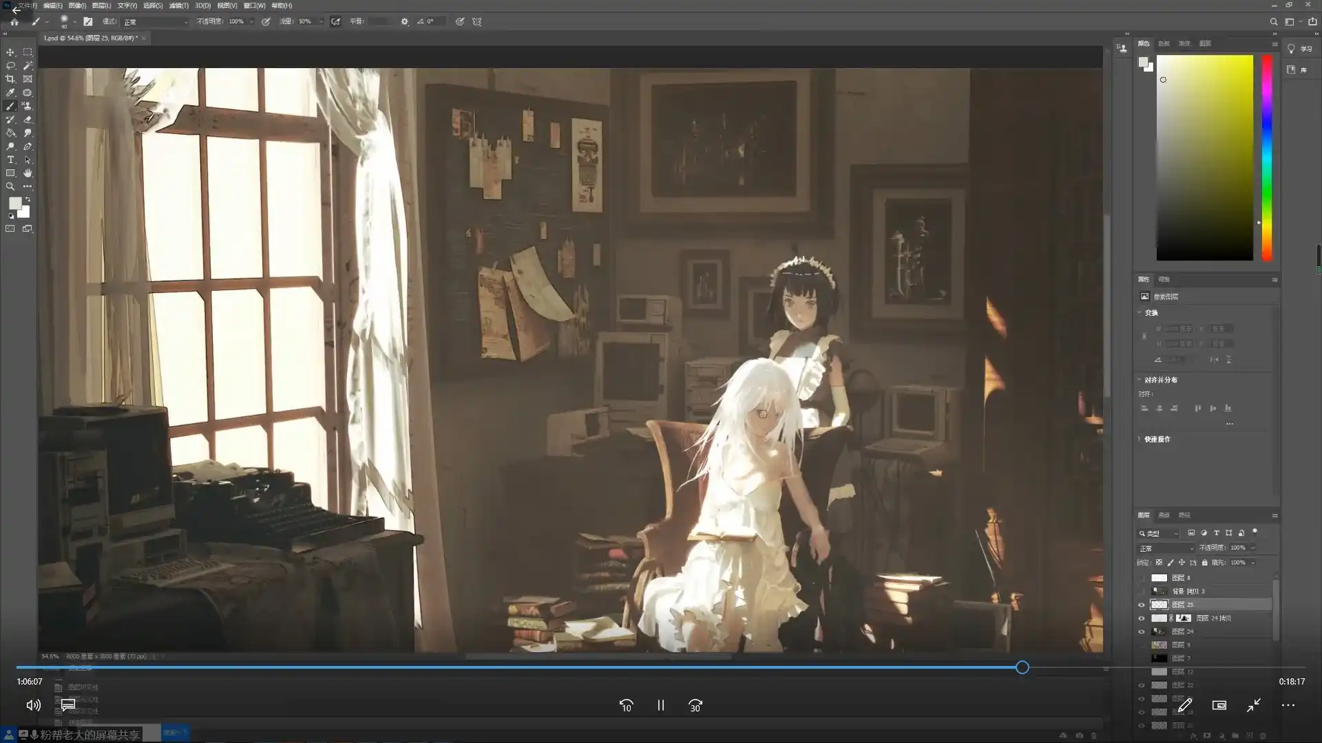Select the Eraser tool
Viewport: 1322px width, 743px height.
28,120
